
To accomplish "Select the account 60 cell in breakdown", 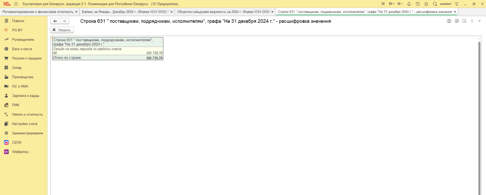I will [x=55, y=53].
